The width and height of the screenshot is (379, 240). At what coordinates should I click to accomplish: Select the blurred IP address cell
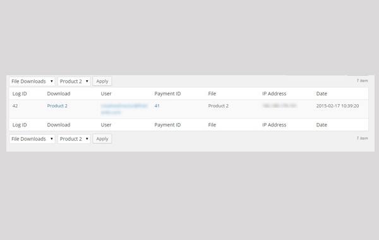point(279,105)
